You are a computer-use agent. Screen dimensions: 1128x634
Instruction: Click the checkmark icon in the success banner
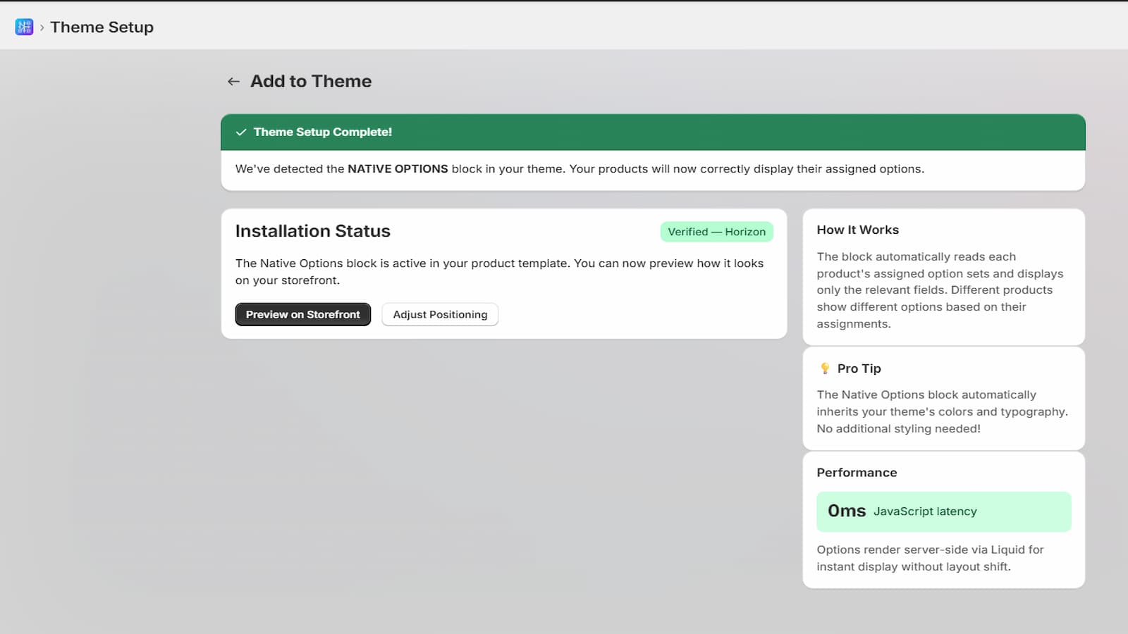(241, 132)
